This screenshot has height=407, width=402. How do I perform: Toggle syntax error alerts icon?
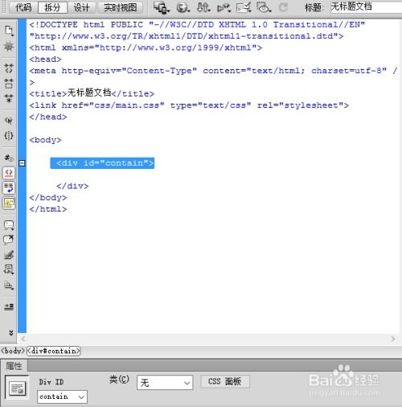click(9, 203)
